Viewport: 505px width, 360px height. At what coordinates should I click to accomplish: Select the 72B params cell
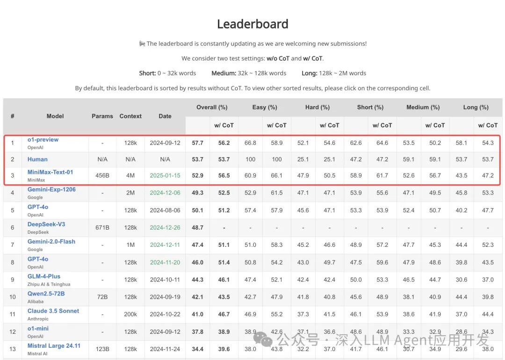[x=102, y=297]
